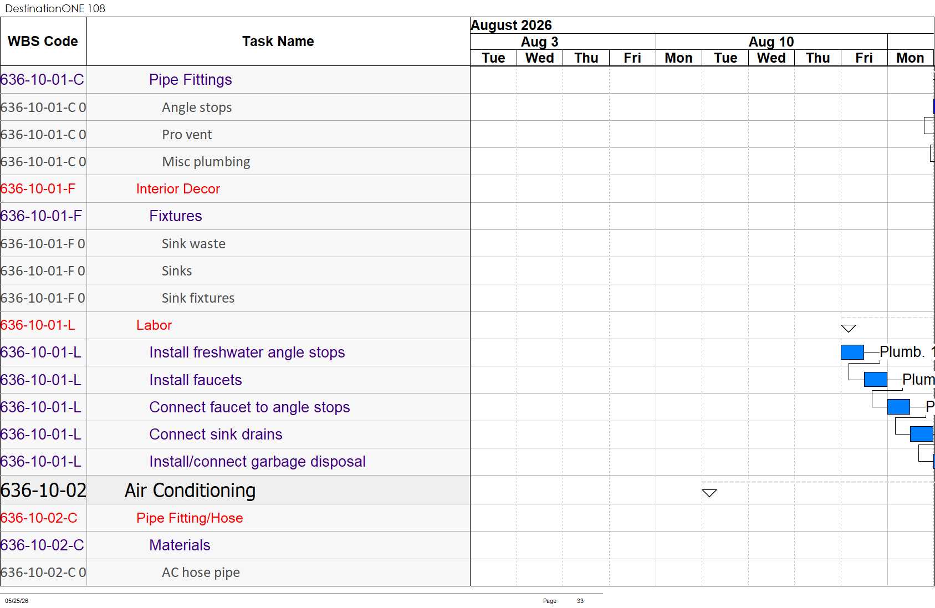Select the Angle stops task
The height and width of the screenshot is (608, 935).
(197, 108)
